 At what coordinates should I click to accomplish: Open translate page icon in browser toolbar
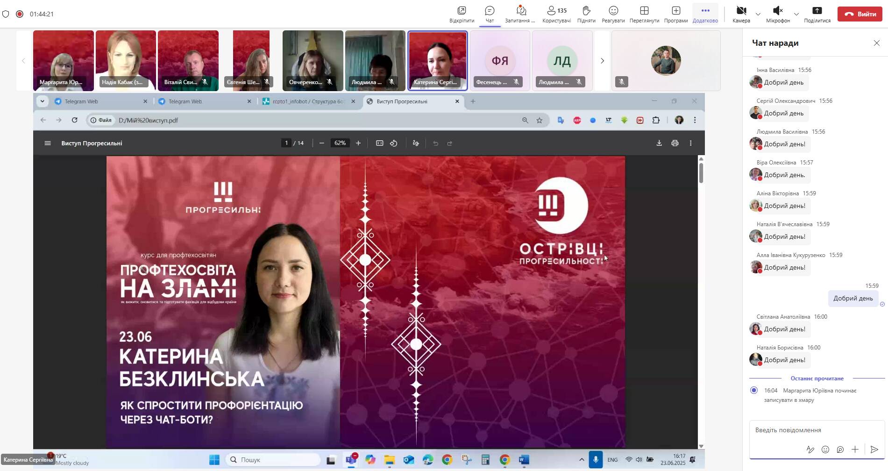[561, 120]
